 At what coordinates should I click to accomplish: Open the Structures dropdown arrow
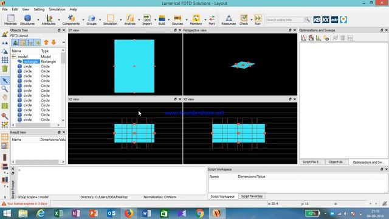[38, 19]
